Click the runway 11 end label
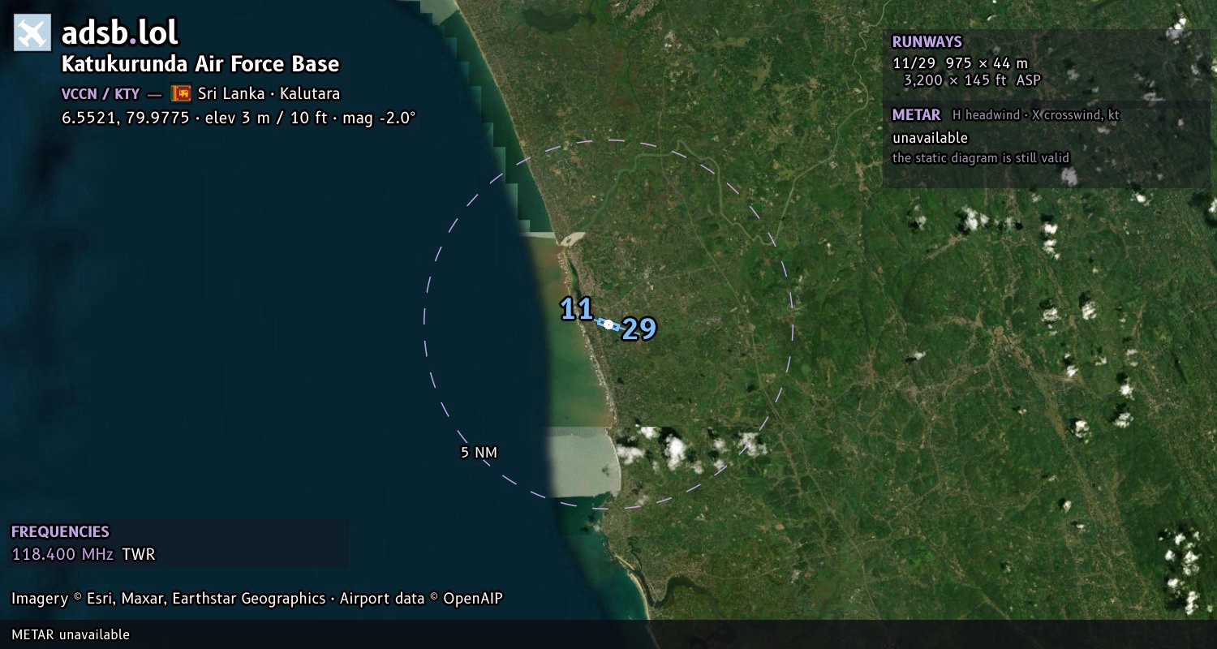This screenshot has width=1217, height=649. pos(577,309)
